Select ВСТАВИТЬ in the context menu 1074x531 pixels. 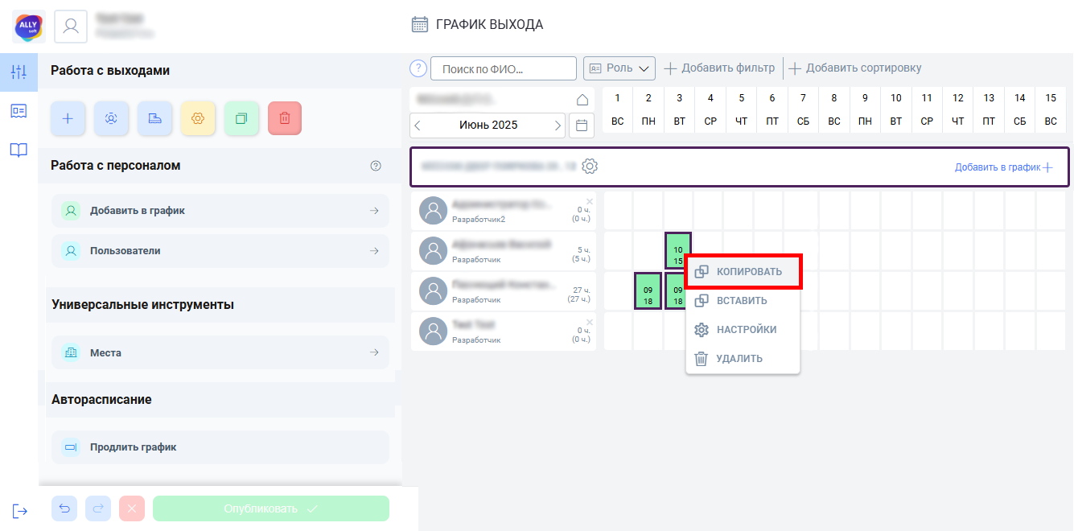pos(743,301)
